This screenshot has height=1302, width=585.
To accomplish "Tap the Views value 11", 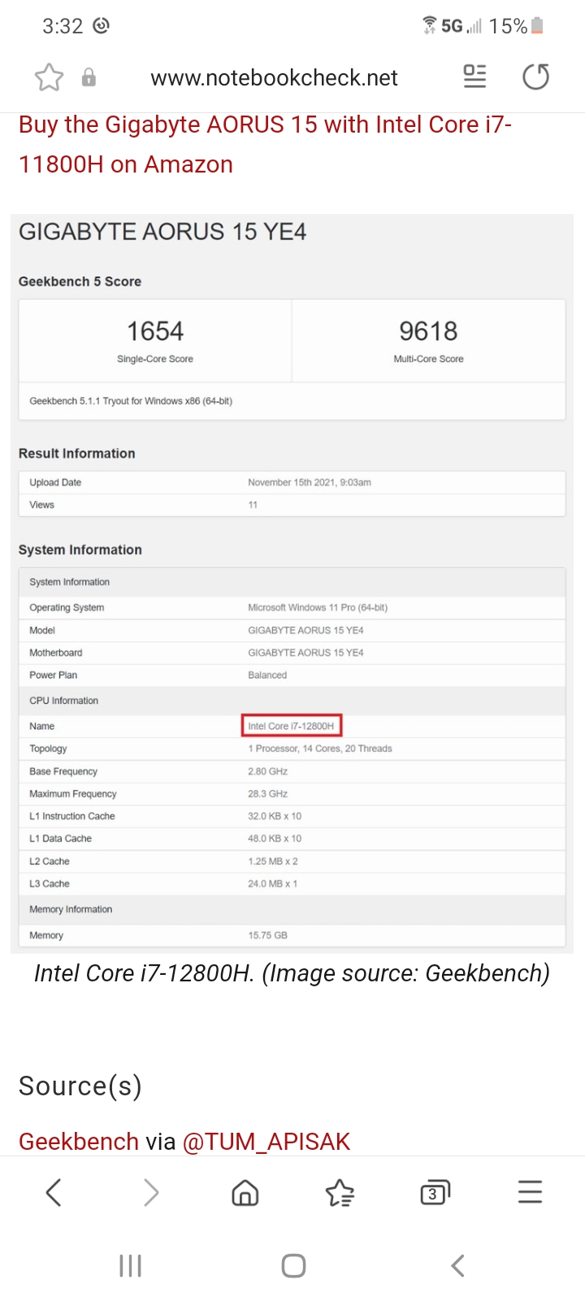I will coord(253,505).
